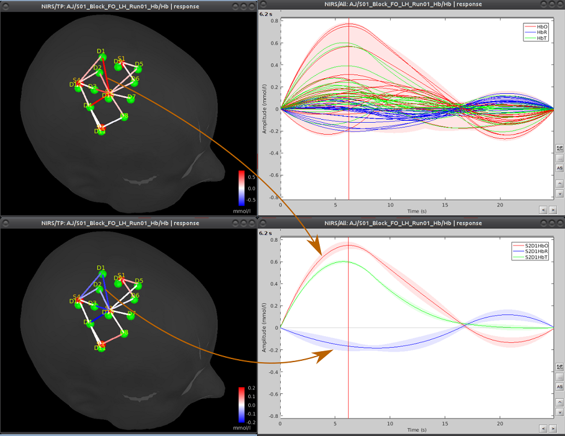Open window menu of bottom-left NIRS/TP window
The height and width of the screenshot is (436, 565).
tap(5, 223)
